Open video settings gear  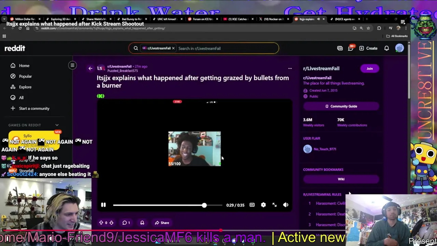(x=263, y=205)
